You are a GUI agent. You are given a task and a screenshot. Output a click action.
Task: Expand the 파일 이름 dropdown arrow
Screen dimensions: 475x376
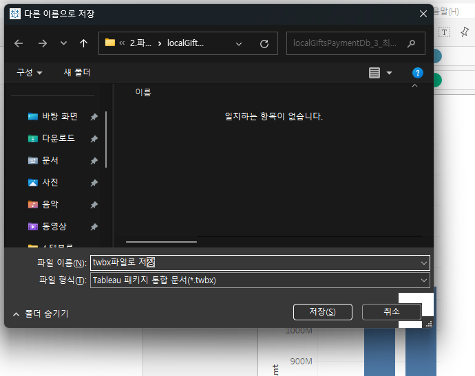click(424, 263)
